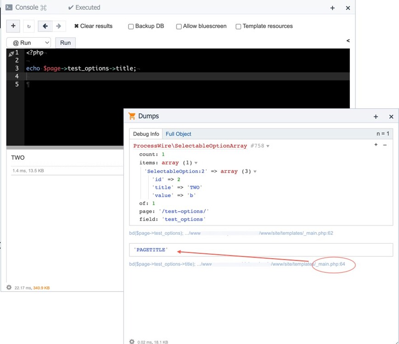
Task: Click the Dumps panel expand plus icon
Action: tap(376, 117)
